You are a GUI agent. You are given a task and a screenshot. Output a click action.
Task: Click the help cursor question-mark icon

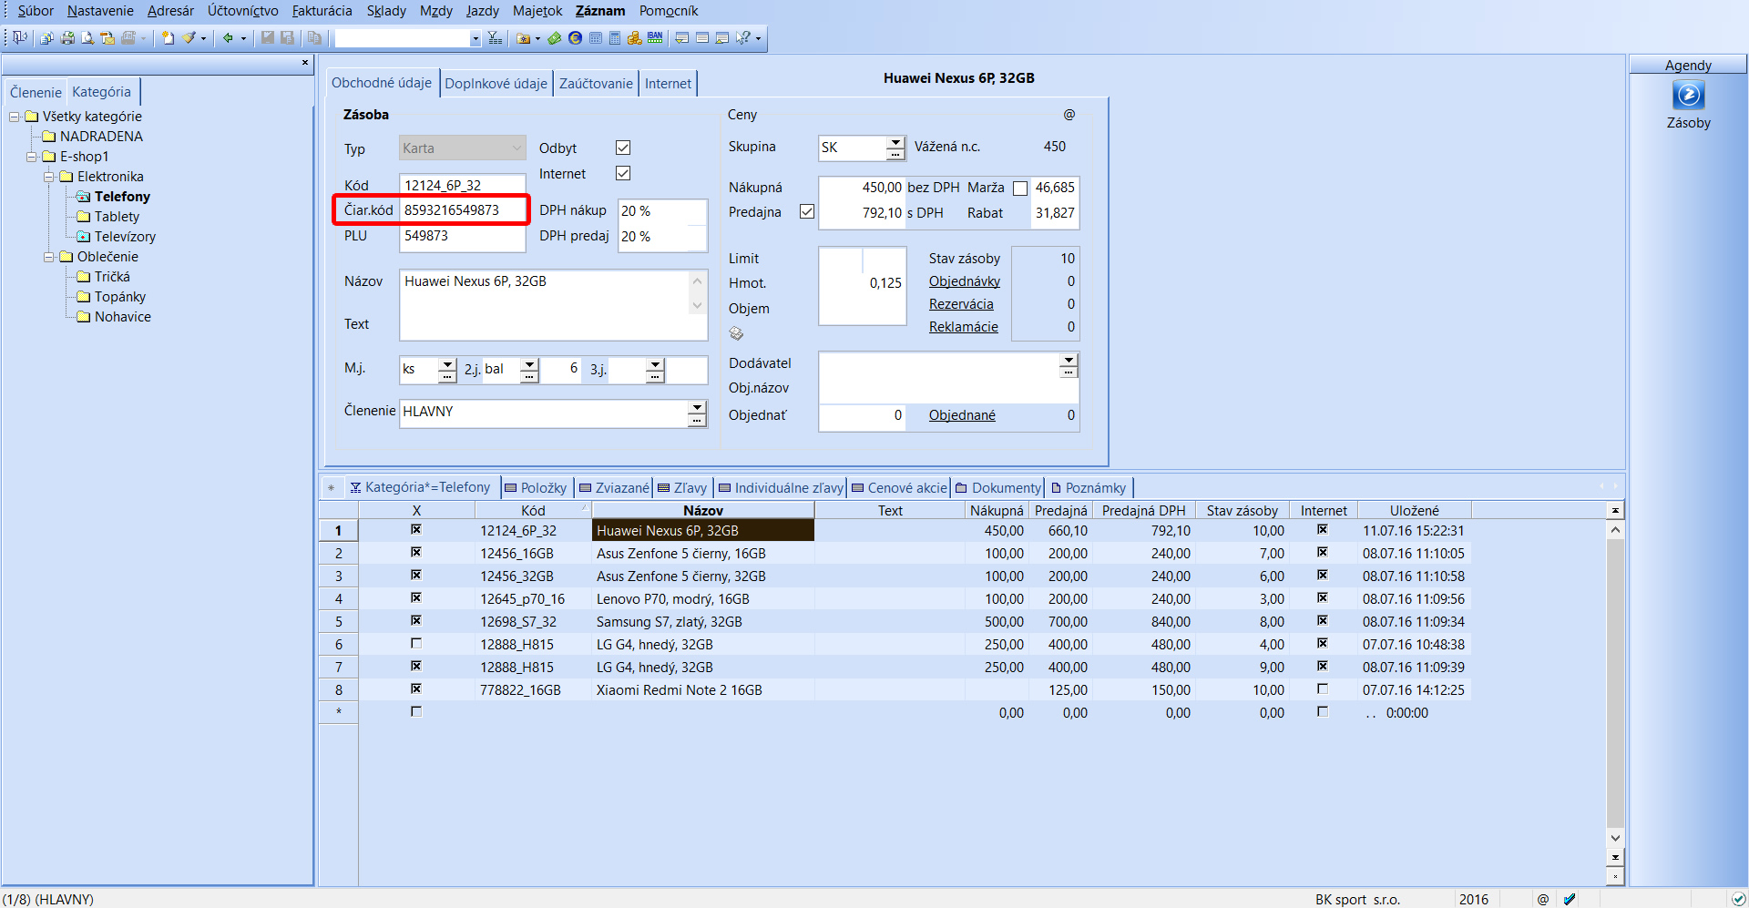click(743, 37)
